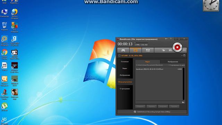Take a screenshot with the camera icon
The height and width of the screenshot is (125, 222).
[x=170, y=50]
